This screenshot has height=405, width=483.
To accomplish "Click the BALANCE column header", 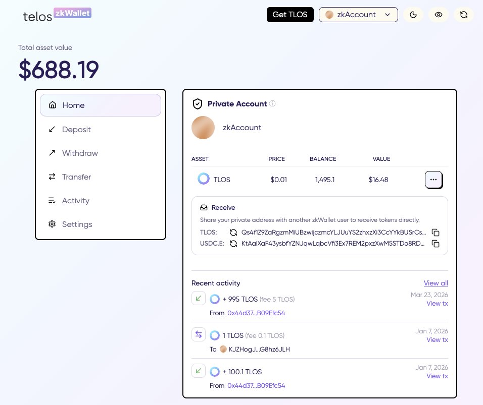I will [x=323, y=159].
